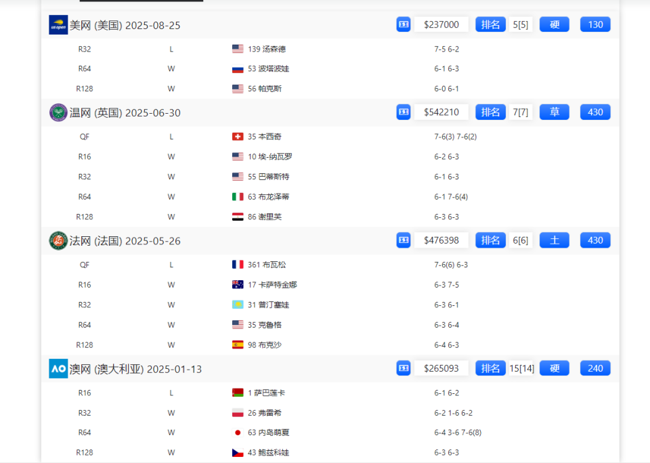Click the Egyptian flag beside 86 谢里芙

pos(238,217)
